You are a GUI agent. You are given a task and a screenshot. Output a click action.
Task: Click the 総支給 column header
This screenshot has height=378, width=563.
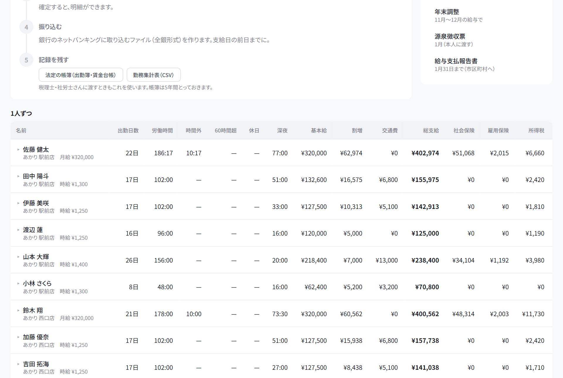click(431, 130)
